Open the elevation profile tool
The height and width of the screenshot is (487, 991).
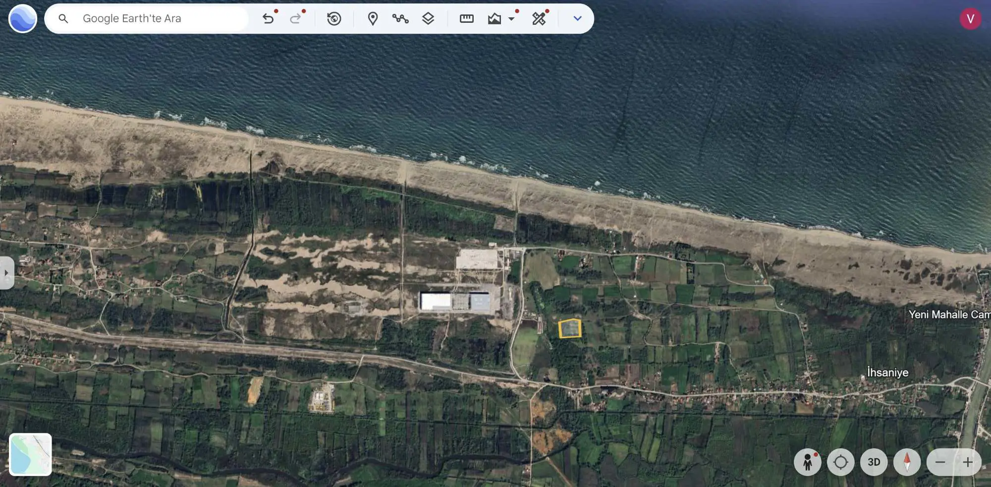click(x=495, y=19)
